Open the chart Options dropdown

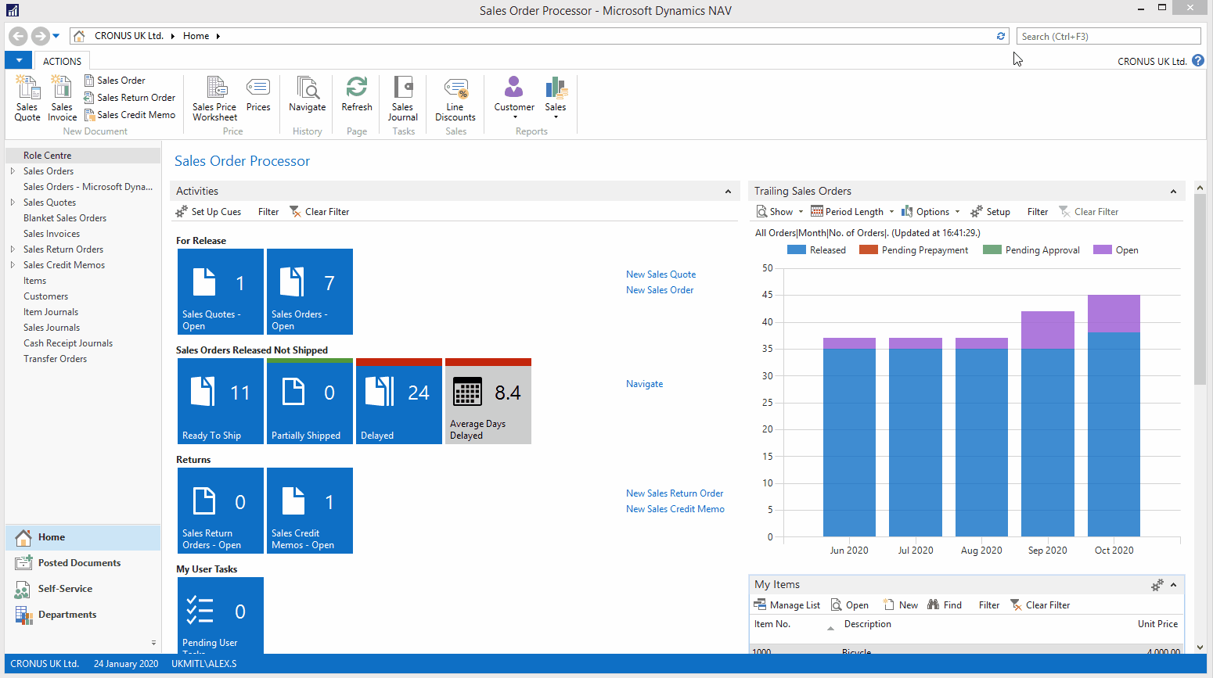930,212
